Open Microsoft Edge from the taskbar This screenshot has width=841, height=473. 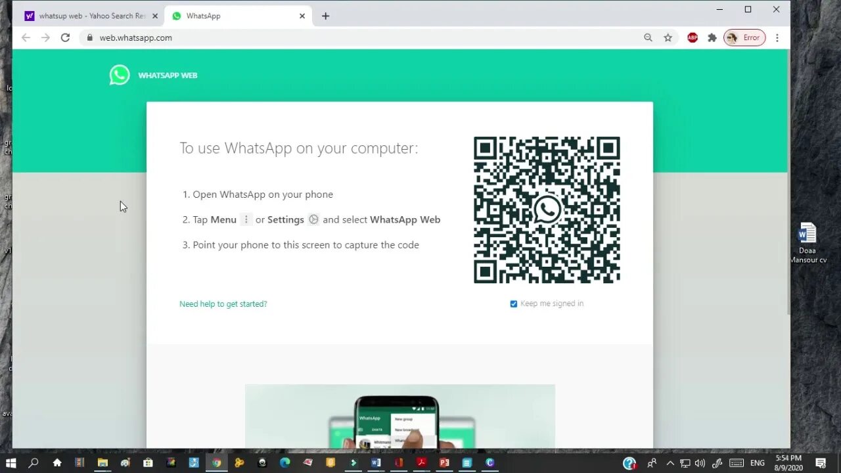coord(284,462)
